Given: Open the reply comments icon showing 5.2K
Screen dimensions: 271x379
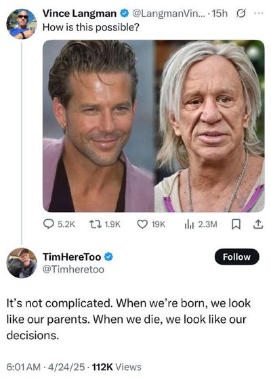Looking at the screenshot, I should pos(60,224).
